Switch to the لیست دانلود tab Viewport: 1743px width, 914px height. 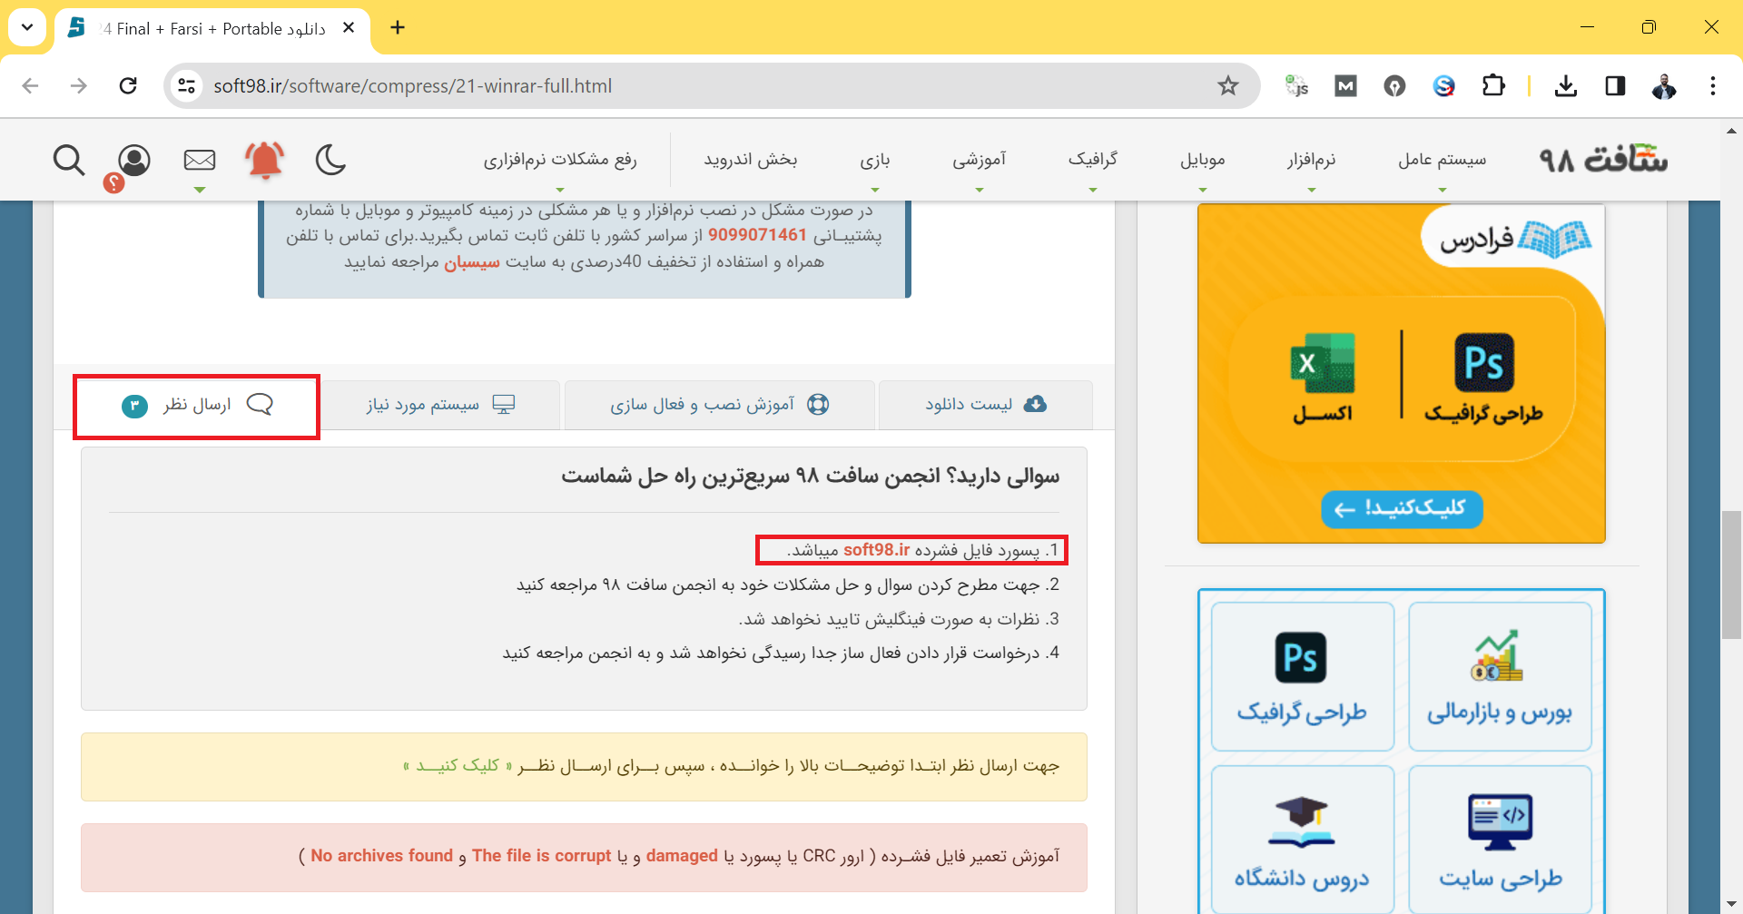985,405
